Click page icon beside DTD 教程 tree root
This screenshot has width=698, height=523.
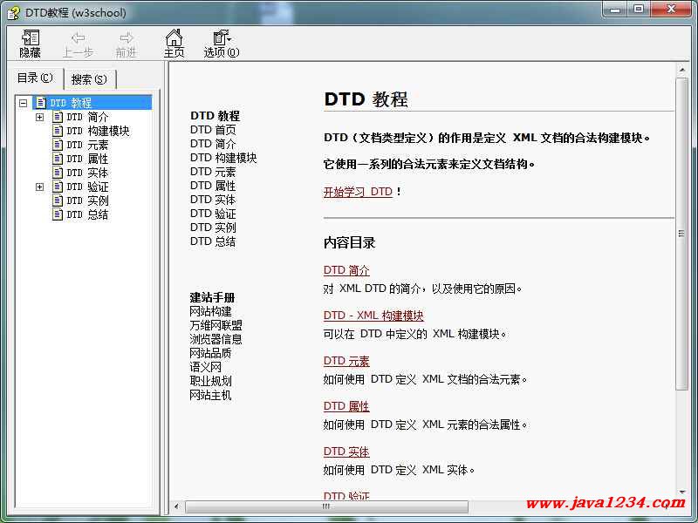[40, 103]
